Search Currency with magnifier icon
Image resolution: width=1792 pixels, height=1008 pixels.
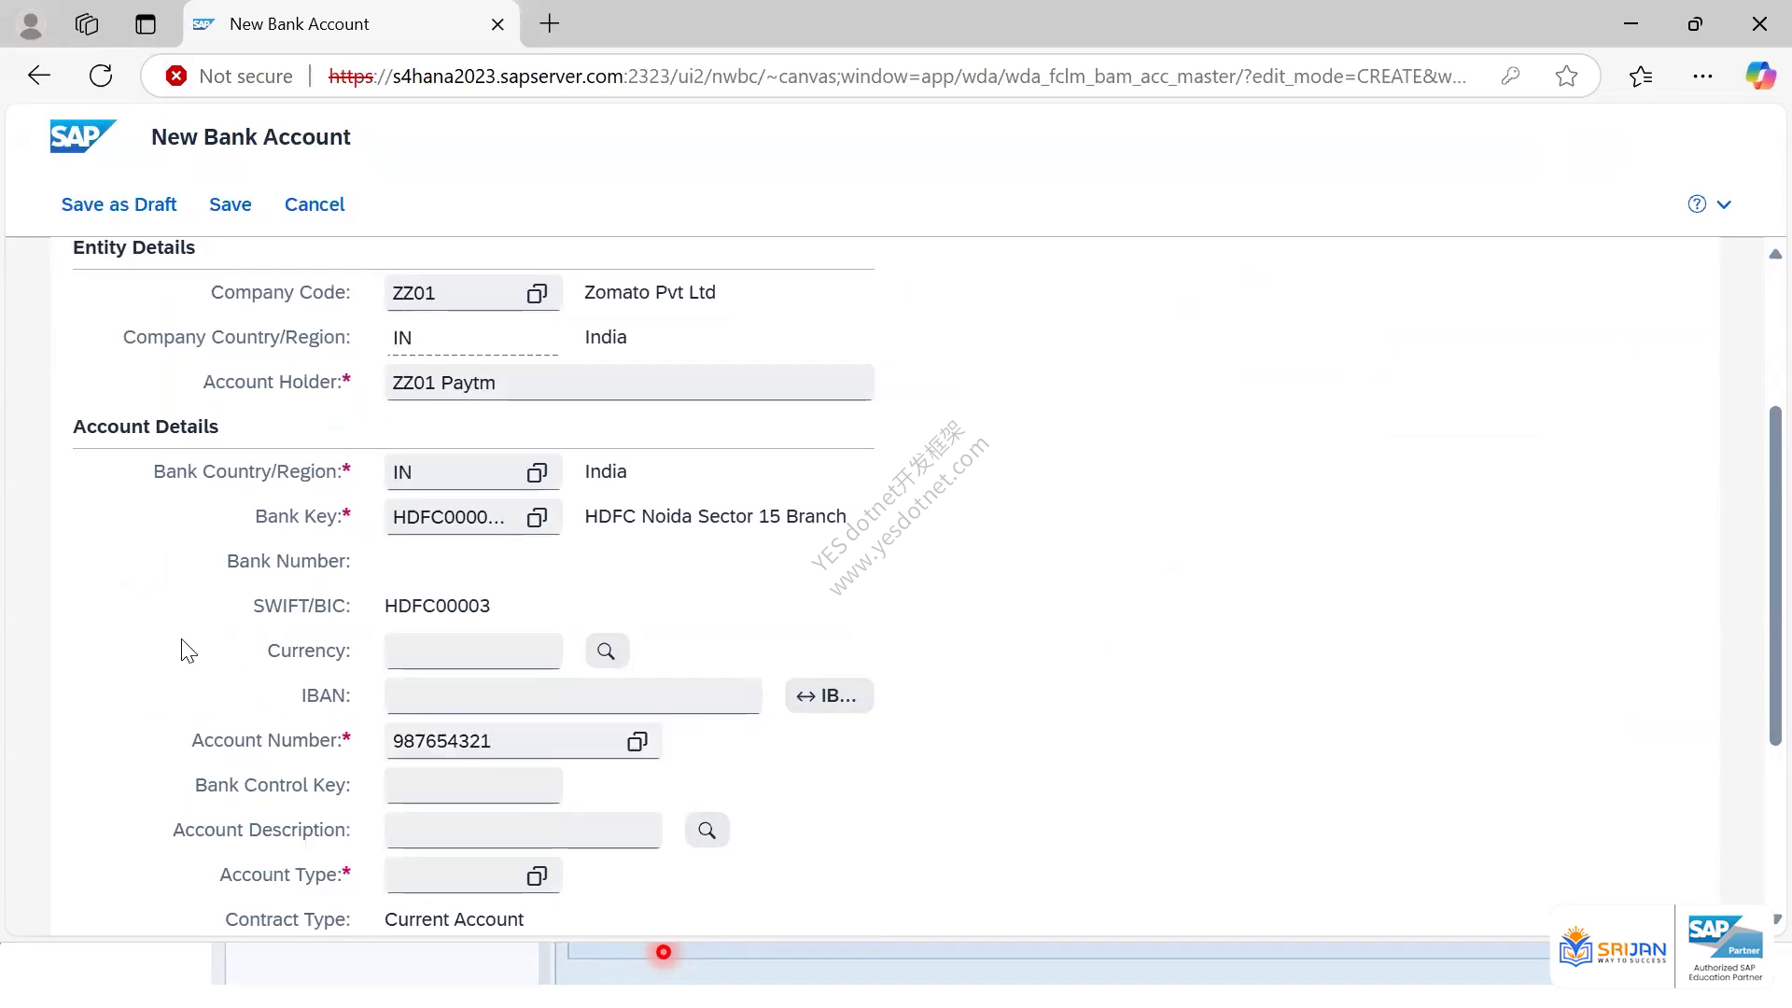(x=607, y=651)
